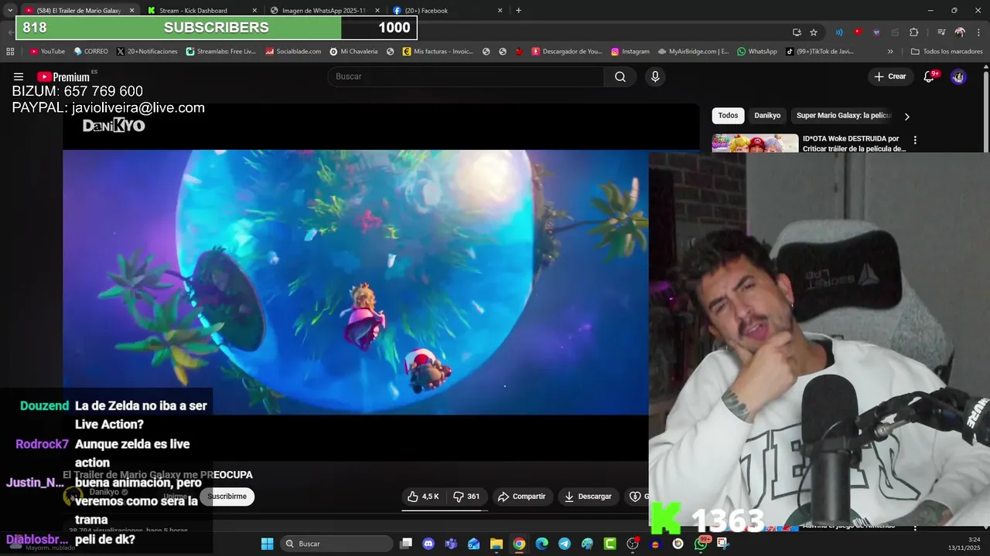Open TikTok de Javi bookmark
Screen dimensions: 990x556
820,52
